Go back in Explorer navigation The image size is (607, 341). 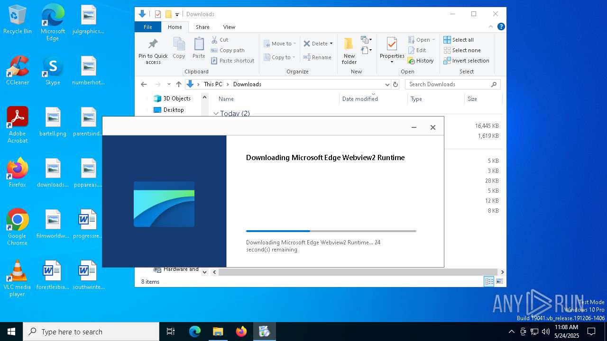coord(144,84)
